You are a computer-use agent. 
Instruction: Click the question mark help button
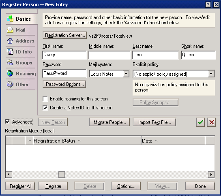click(x=208, y=4)
